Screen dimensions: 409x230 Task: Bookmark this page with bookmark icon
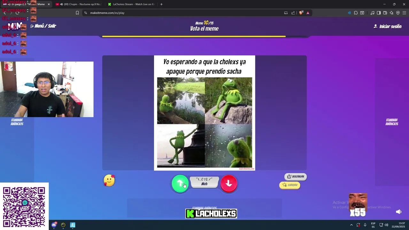click(77, 13)
